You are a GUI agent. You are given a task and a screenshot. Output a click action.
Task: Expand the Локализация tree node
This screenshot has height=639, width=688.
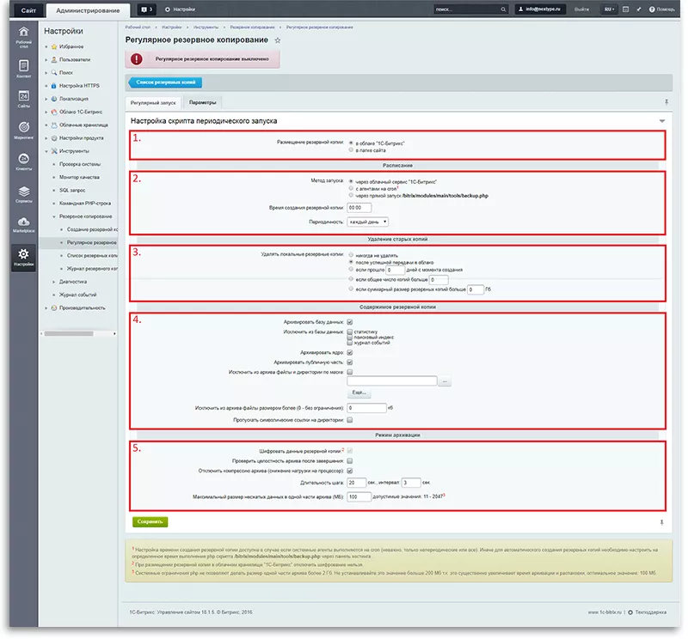(46, 99)
